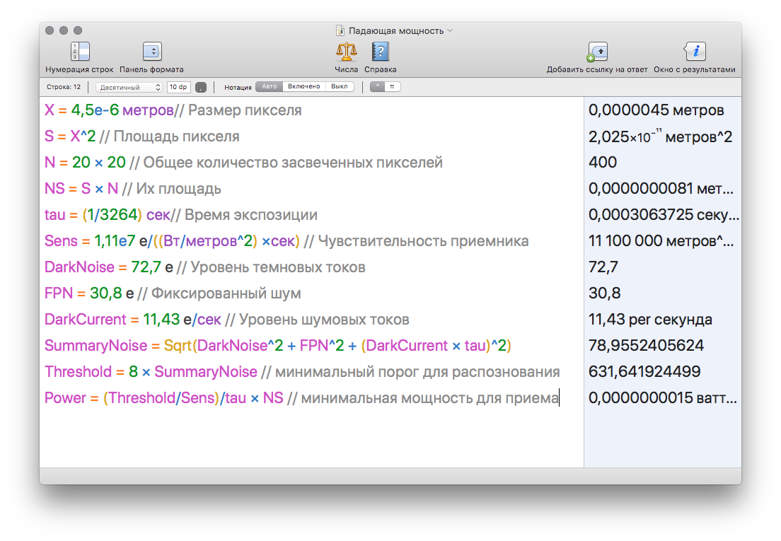Image resolution: width=781 pixels, height=541 pixels.
Task: Click result '631,641924499'
Action: pyautogui.click(x=644, y=372)
